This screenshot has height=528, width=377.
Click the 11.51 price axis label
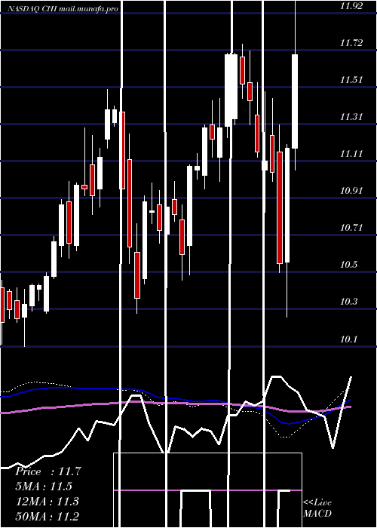click(x=351, y=80)
